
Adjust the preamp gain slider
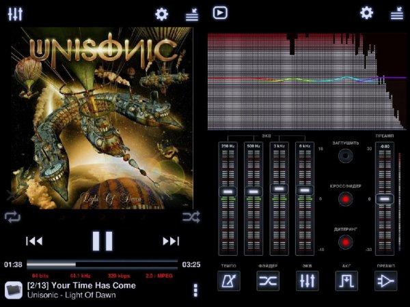coord(385,199)
